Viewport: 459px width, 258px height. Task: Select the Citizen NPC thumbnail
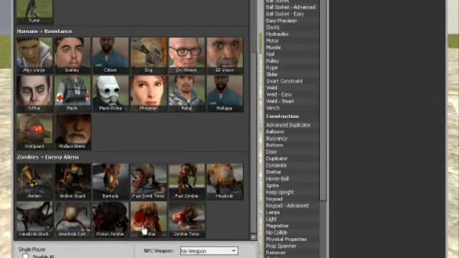click(x=110, y=55)
